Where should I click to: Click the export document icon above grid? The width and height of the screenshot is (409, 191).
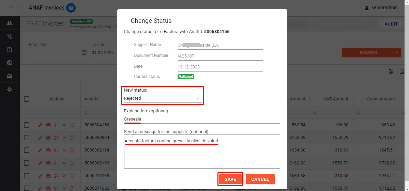pyautogui.click(x=391, y=71)
